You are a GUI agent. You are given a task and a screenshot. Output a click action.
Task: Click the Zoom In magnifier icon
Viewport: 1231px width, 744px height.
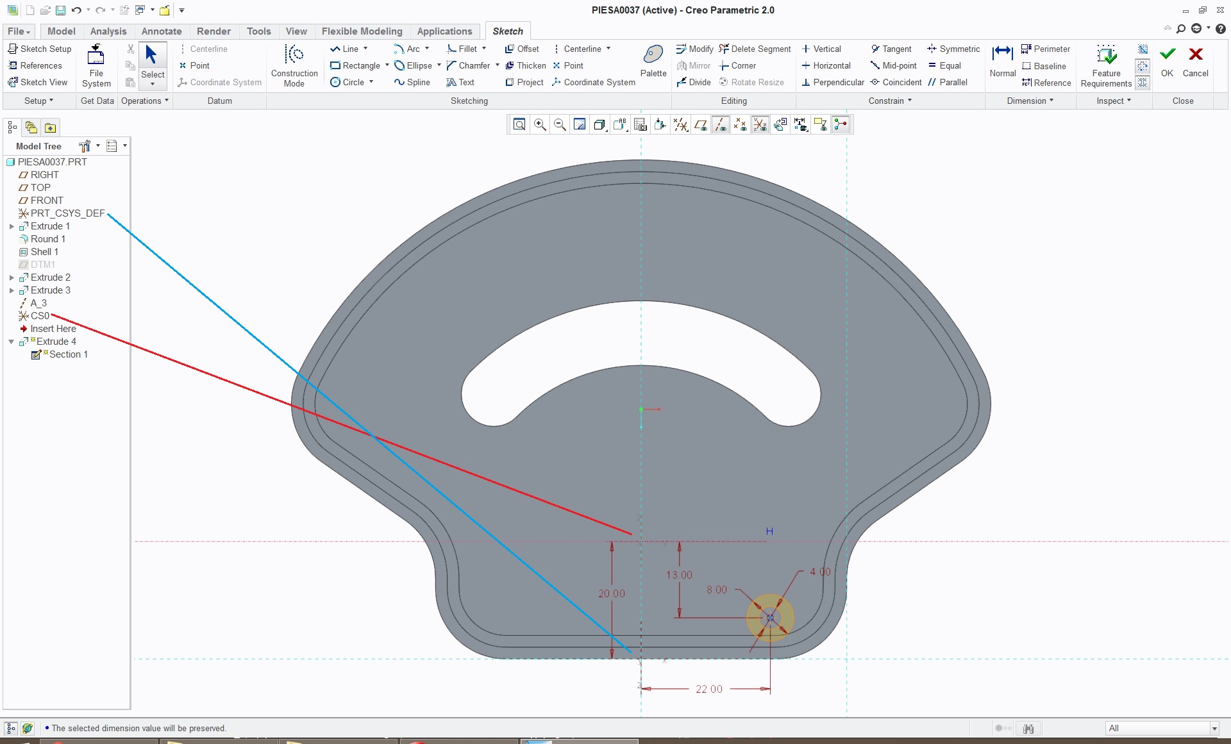(x=540, y=125)
